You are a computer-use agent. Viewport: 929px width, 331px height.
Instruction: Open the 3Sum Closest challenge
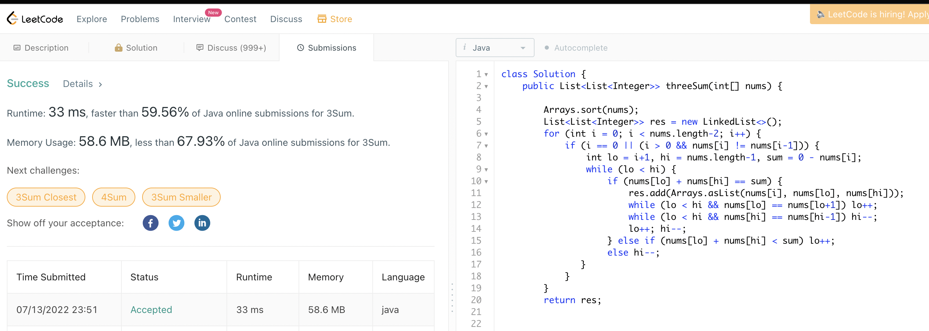(46, 197)
